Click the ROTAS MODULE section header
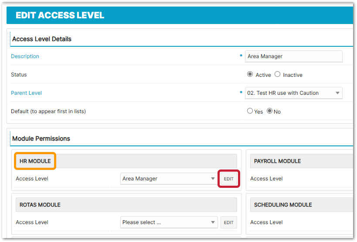Image resolution: width=357 pixels, height=242 pixels. pos(40,205)
